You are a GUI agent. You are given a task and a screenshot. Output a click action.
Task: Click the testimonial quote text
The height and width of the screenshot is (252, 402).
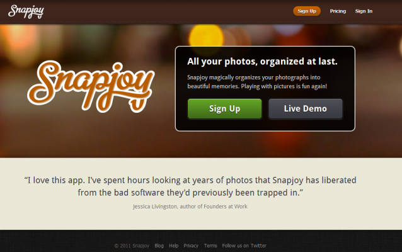pos(190,186)
